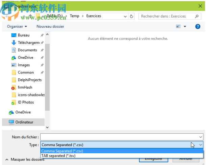The height and width of the screenshot is (165, 206).
Task: Expand the address bar history dropdown
Action: pyautogui.click(x=125, y=17)
